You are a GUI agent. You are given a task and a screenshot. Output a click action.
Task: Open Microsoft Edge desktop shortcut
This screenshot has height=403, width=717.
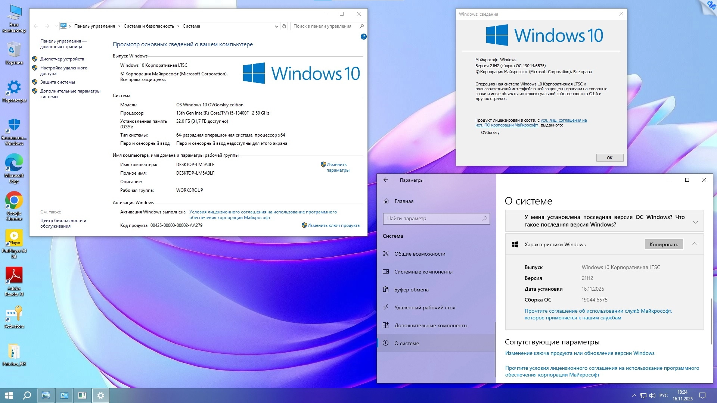click(14, 163)
